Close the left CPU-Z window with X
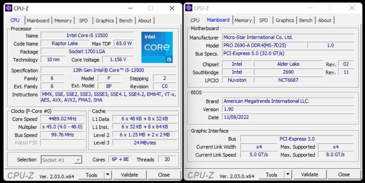The image size is (365, 183). 172,8
